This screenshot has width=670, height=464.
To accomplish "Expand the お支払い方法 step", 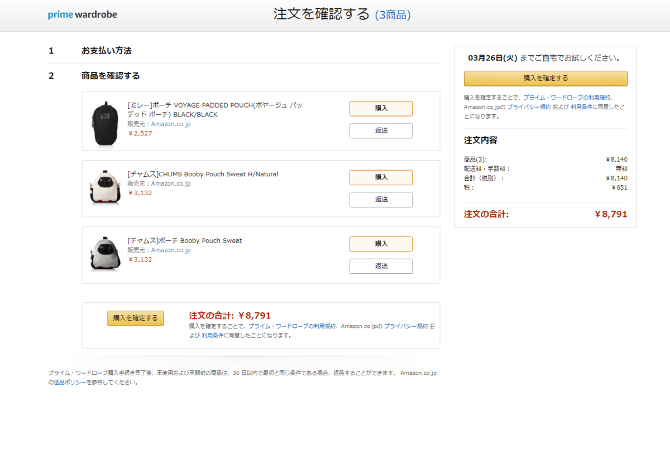I will [107, 51].
